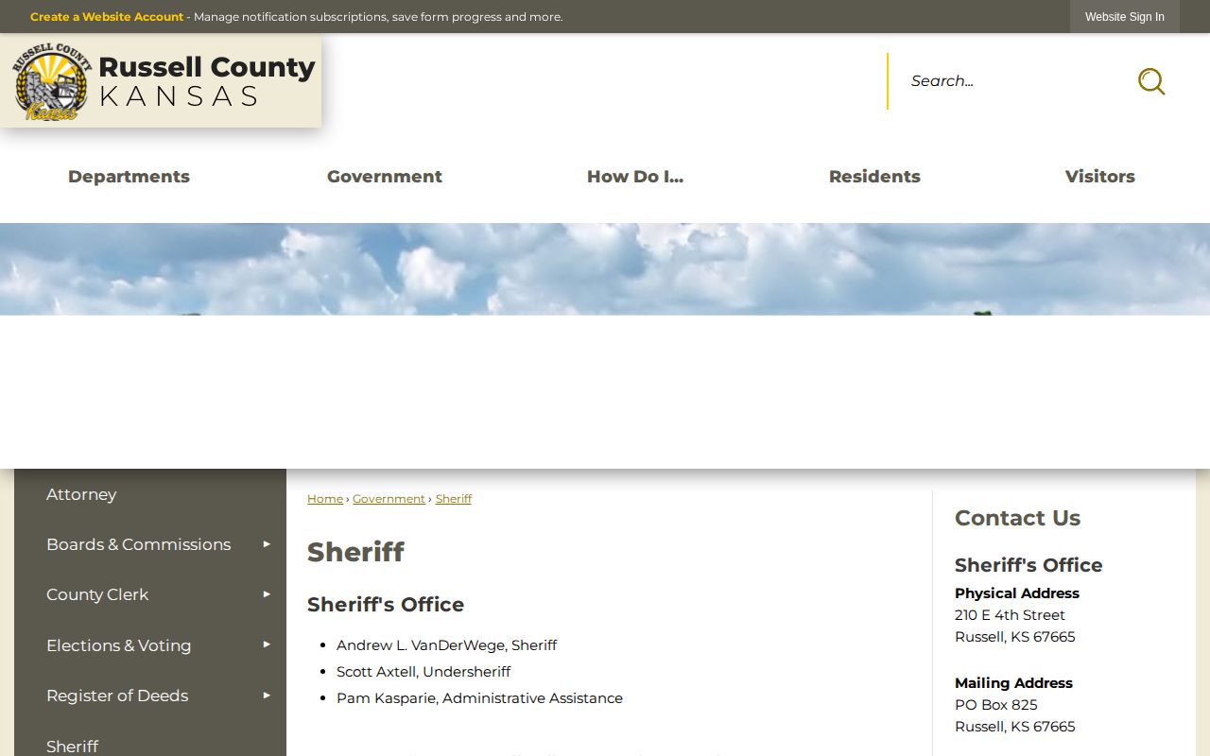Screen dimensions: 1210x756
Task: Open the Russell County Kansas logo homepage
Action: 162,81
